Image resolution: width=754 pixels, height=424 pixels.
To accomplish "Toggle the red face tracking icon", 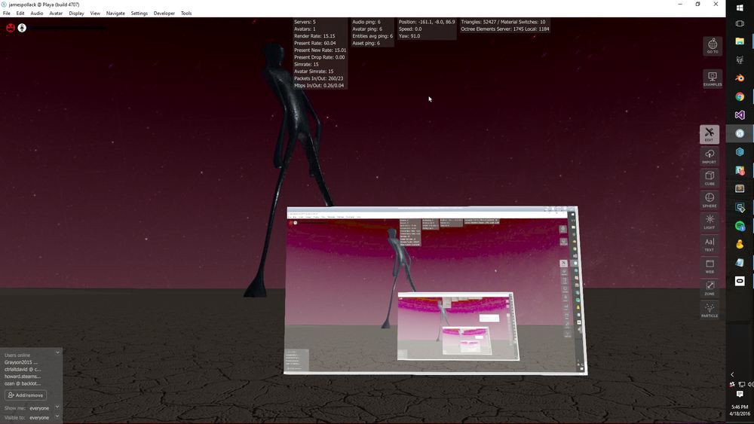I will pyautogui.click(x=11, y=28).
